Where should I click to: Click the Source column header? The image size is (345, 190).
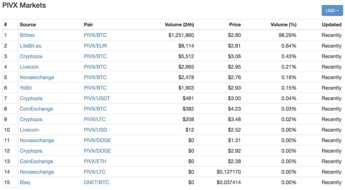click(x=28, y=25)
